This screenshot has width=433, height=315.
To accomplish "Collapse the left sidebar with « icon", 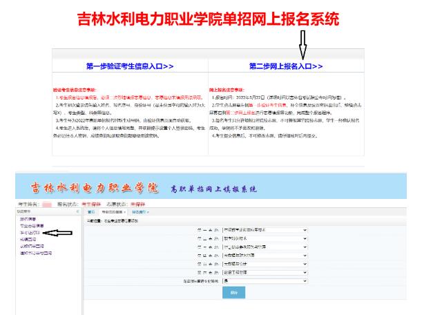I will (x=77, y=212).
